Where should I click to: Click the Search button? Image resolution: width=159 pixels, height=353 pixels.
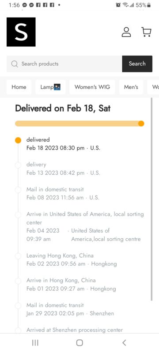click(x=137, y=64)
